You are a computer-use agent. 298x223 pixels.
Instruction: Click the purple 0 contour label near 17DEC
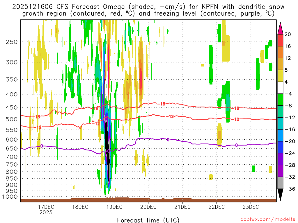coord(42,146)
